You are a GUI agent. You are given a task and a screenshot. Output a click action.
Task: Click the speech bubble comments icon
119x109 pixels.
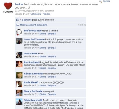click(x=18, y=25)
